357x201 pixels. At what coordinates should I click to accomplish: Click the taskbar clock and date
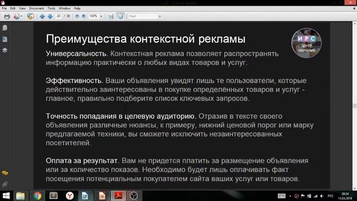pyautogui.click(x=345, y=196)
